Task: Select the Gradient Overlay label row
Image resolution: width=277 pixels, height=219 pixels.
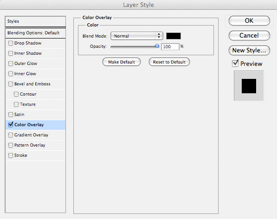Action: coord(36,135)
